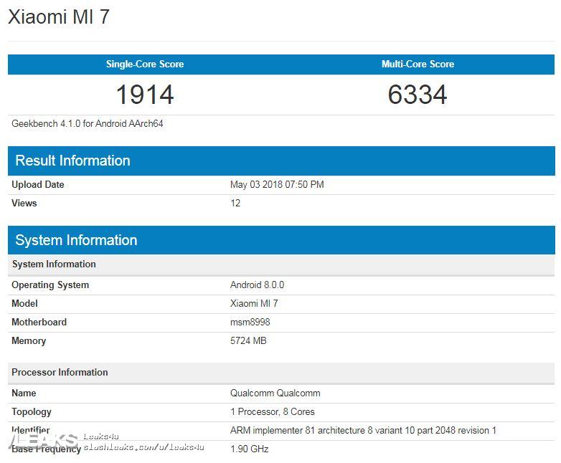Click Geekbench 4.1.0 for Android AArch64 text

[x=88, y=124]
